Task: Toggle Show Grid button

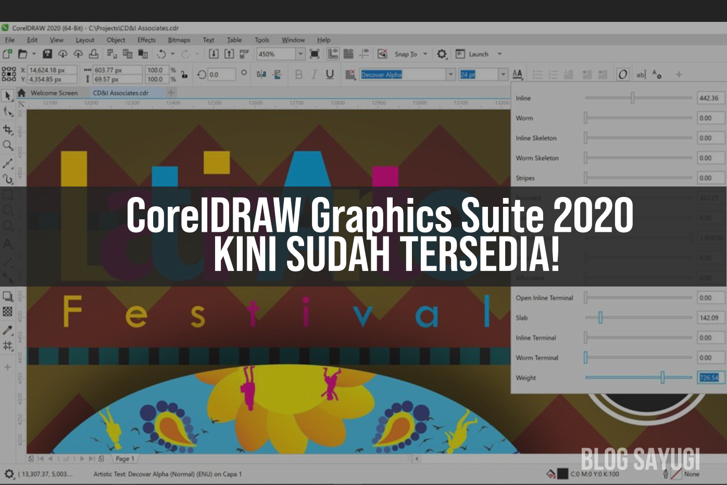Action: (x=348, y=54)
